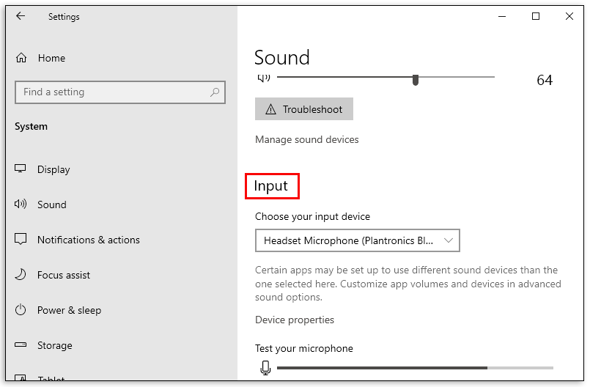Mute using the volume speaker icon
This screenshot has height=387, width=590.
[264, 78]
